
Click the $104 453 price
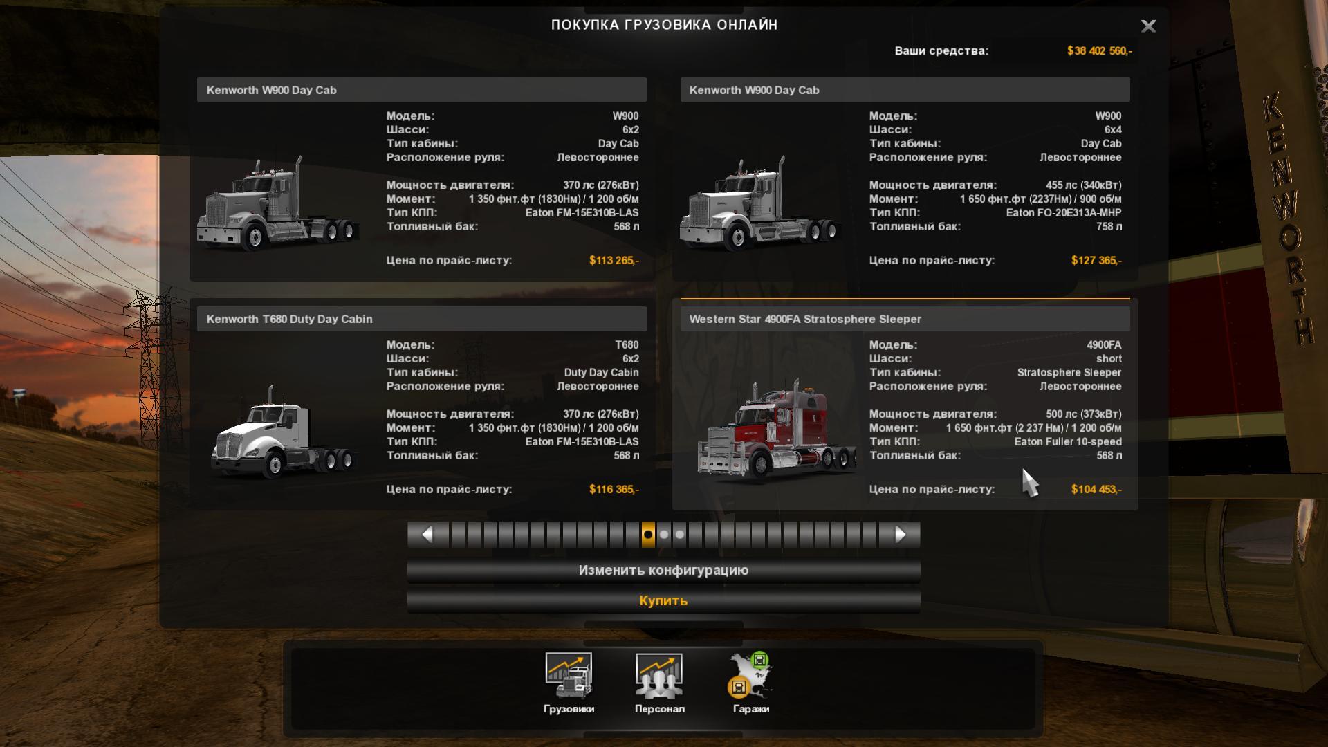(x=1096, y=490)
